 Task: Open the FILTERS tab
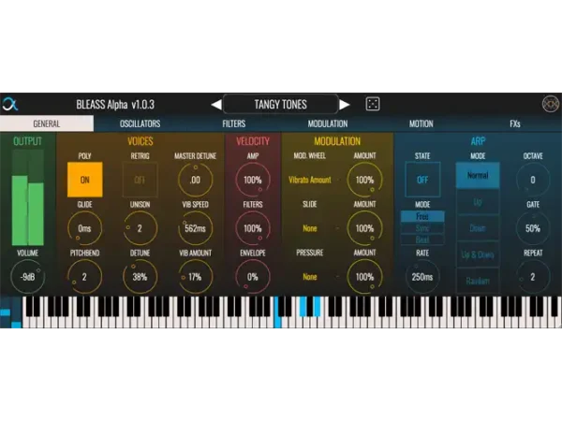tap(233, 123)
